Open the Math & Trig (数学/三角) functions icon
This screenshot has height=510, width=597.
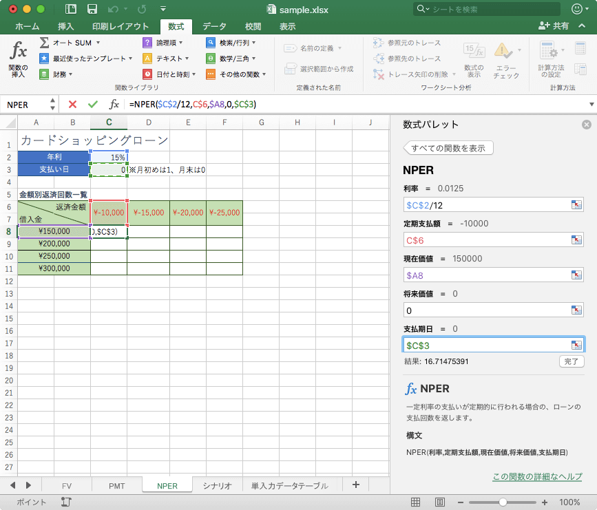[211, 59]
